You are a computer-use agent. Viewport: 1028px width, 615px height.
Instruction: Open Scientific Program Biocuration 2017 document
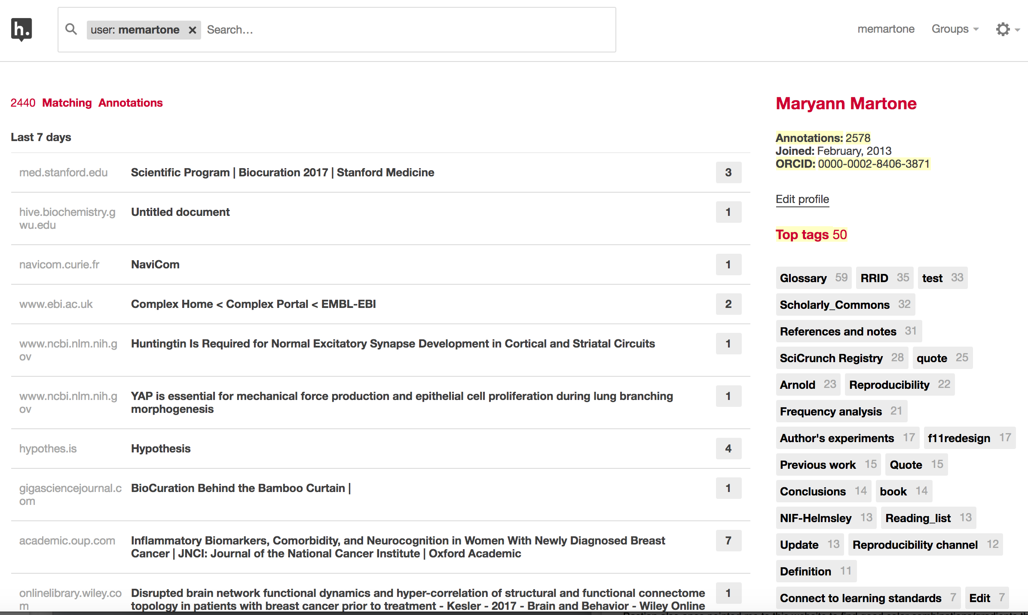(282, 172)
